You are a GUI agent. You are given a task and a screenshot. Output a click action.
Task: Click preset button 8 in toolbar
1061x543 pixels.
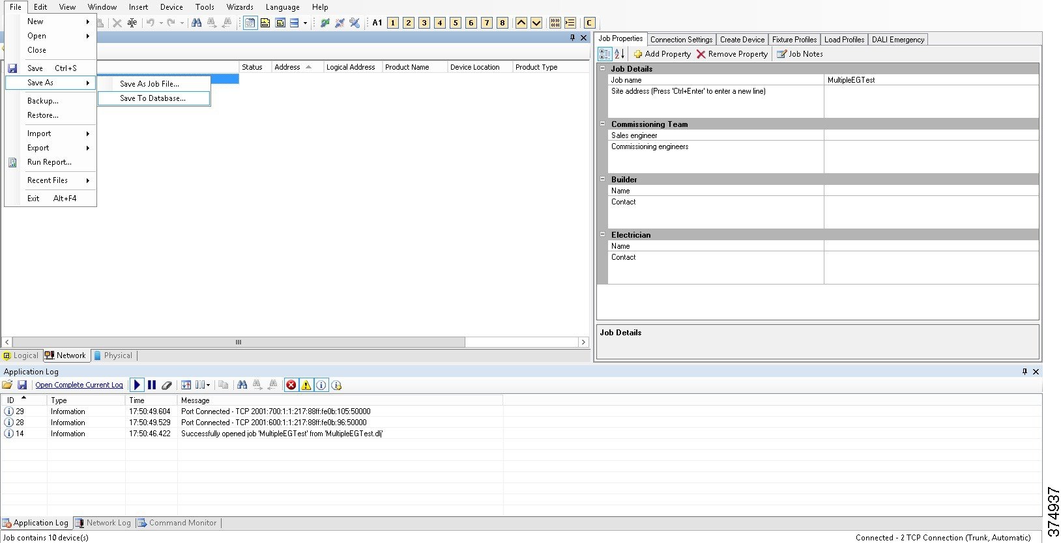pos(502,23)
